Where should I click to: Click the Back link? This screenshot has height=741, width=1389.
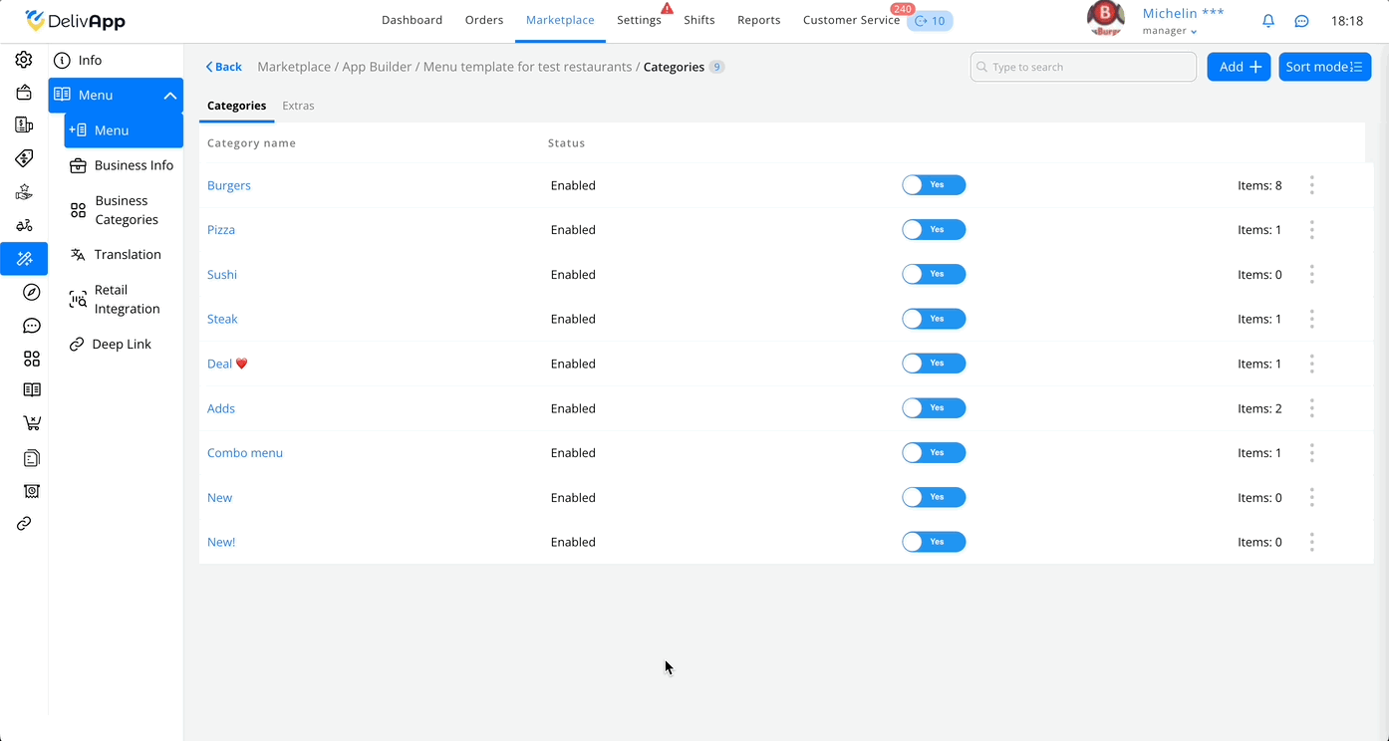224,67
